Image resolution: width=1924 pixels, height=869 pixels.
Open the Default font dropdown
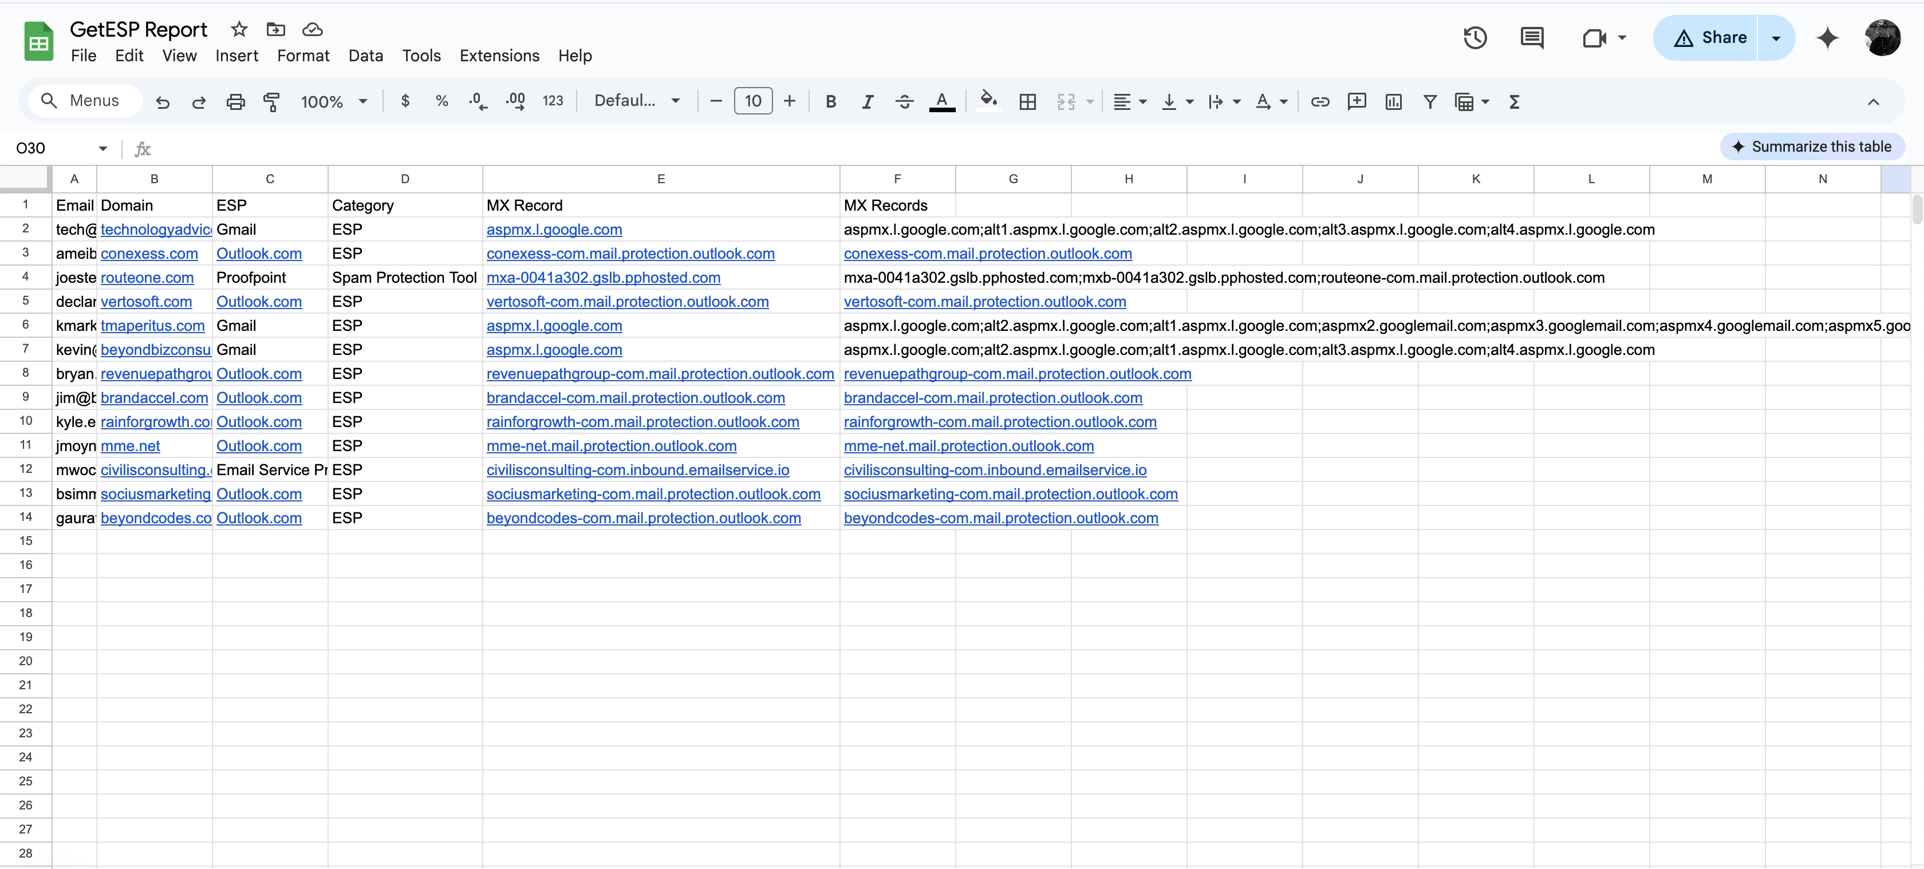636,101
